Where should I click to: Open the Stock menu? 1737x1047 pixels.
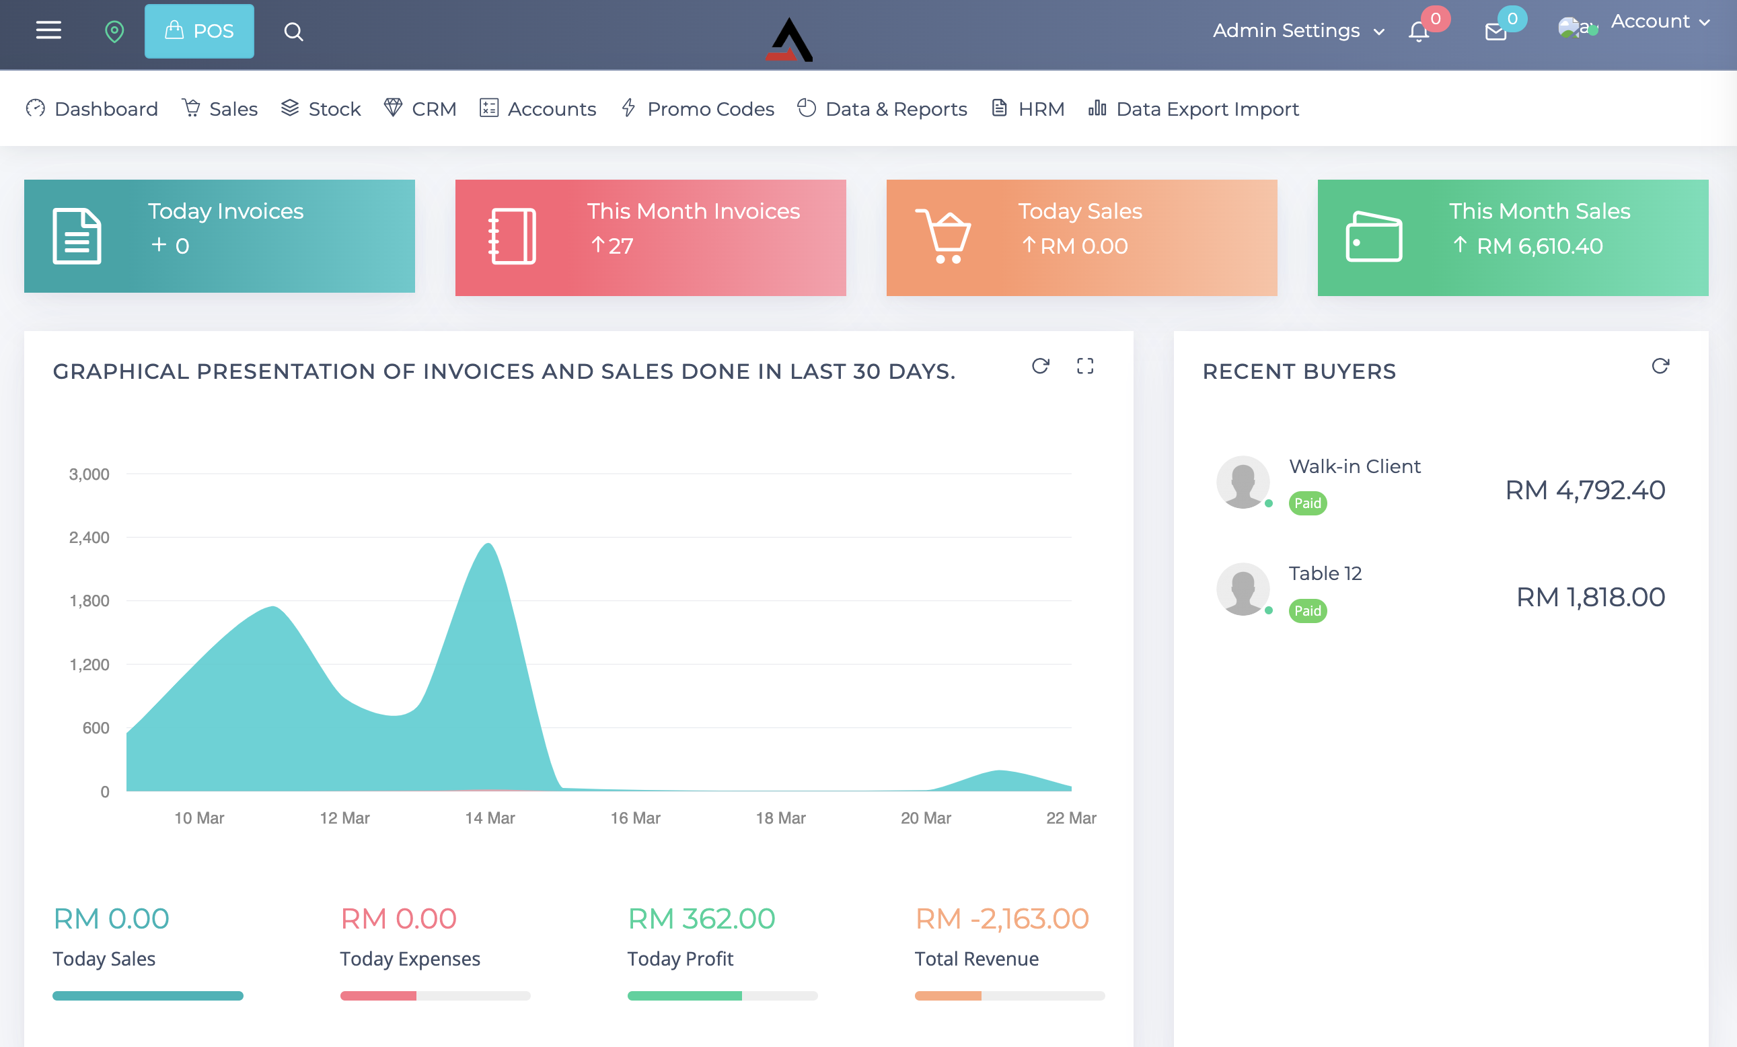(322, 109)
